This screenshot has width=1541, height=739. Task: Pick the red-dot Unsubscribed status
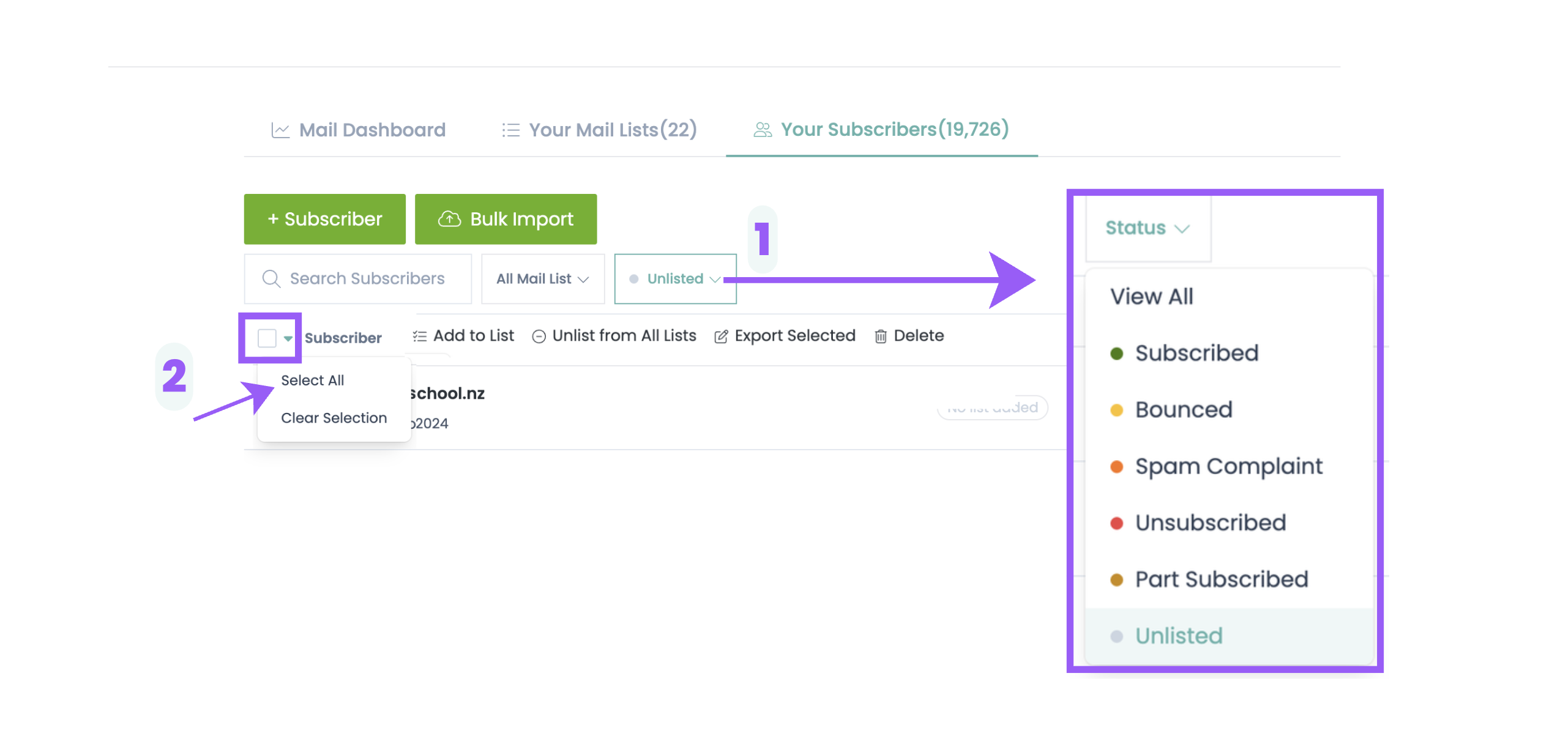tap(1209, 523)
